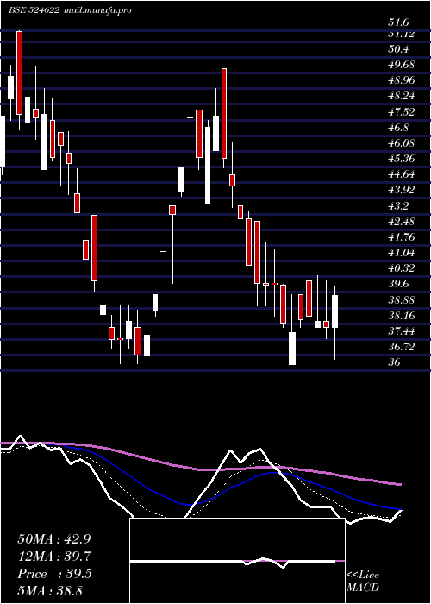The image size is (431, 604).
Task: Click the MACD indicator panel box
Action: (237, 561)
